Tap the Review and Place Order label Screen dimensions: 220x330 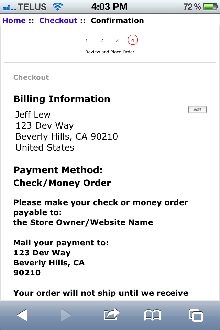[110, 52]
